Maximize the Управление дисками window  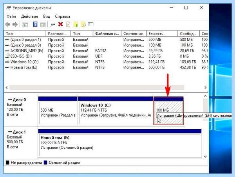tap(186, 8)
